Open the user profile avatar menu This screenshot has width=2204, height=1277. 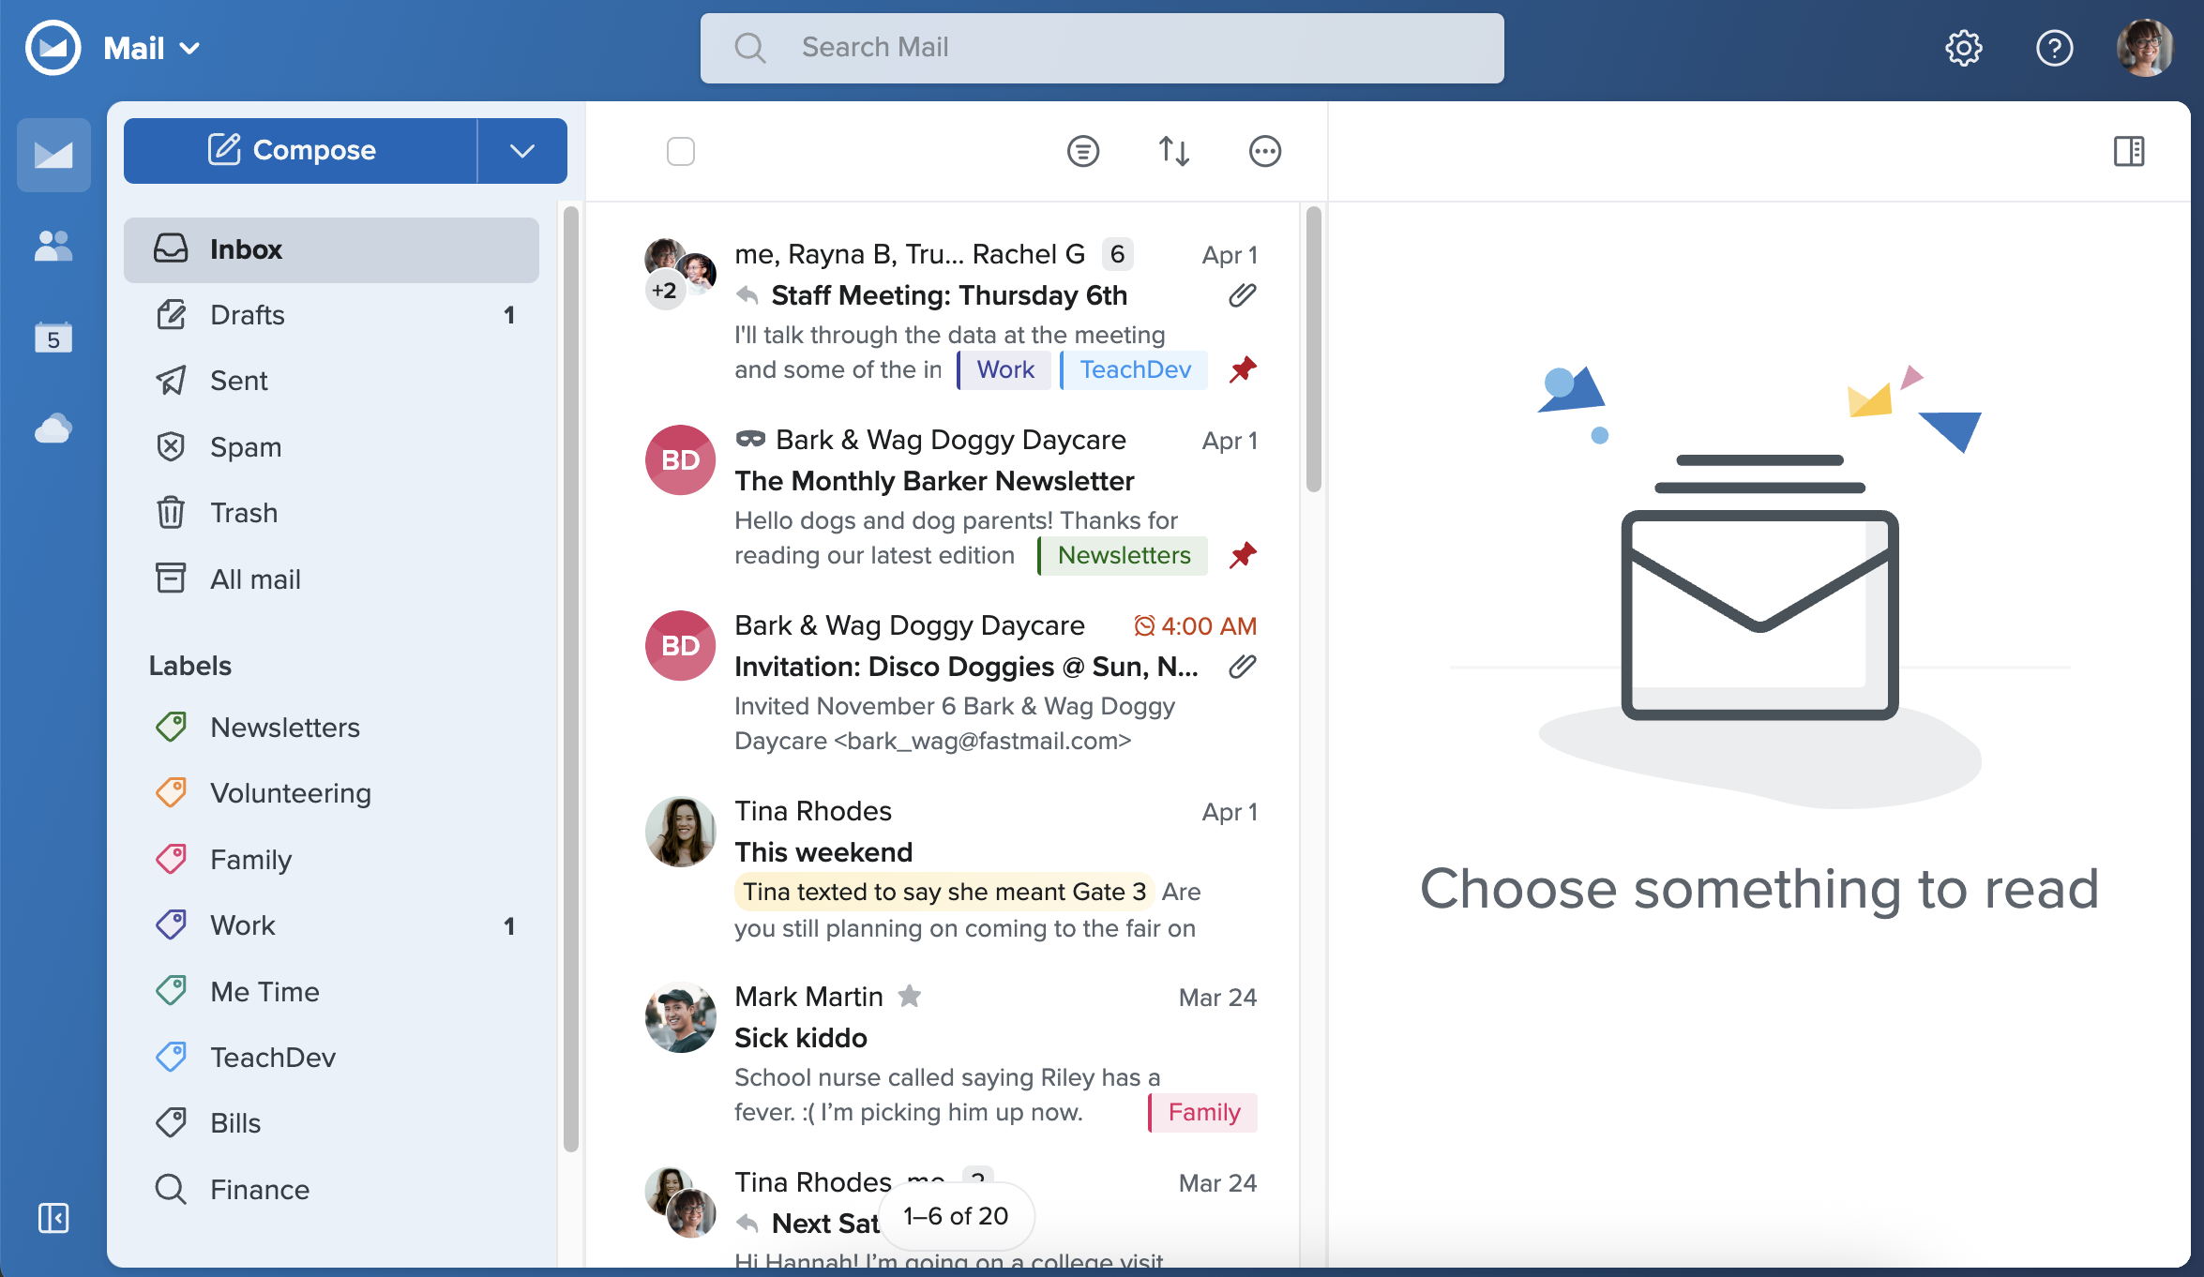click(x=2145, y=48)
